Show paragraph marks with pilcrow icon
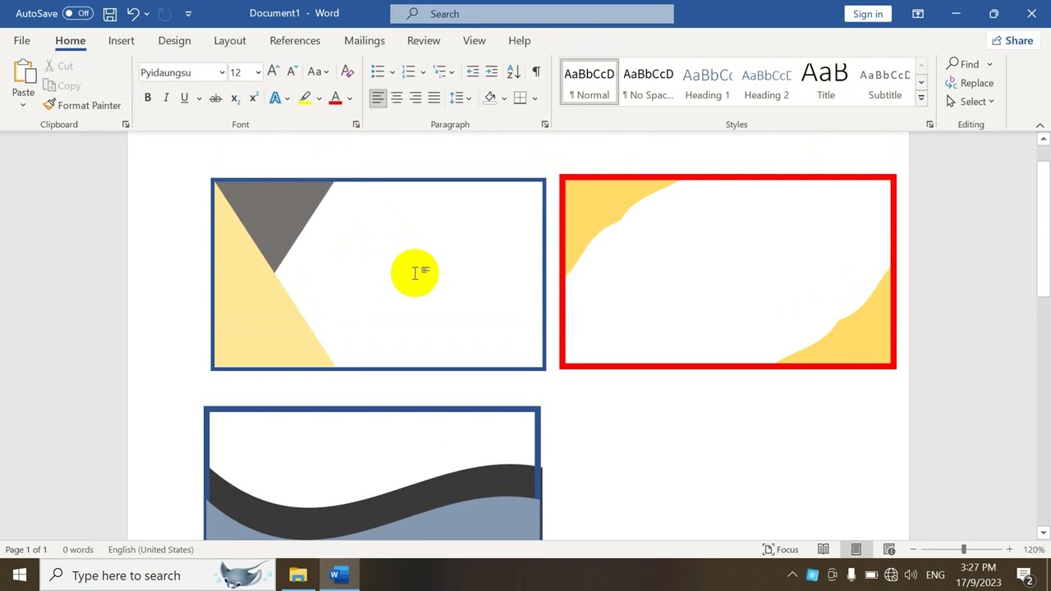 [535, 72]
